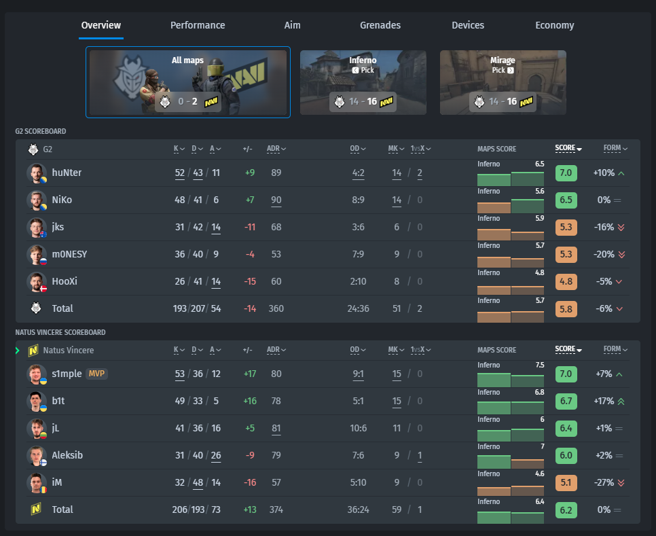The width and height of the screenshot is (656, 536).
Task: Click huNter's player avatar
Action: coord(37,173)
